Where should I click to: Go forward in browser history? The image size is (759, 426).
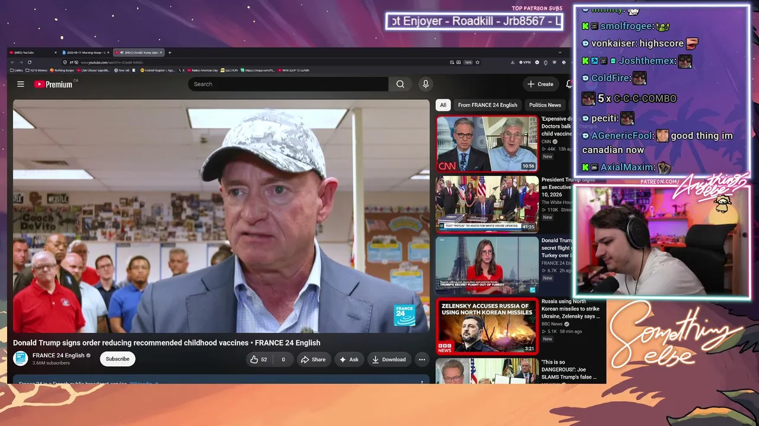[x=21, y=62]
